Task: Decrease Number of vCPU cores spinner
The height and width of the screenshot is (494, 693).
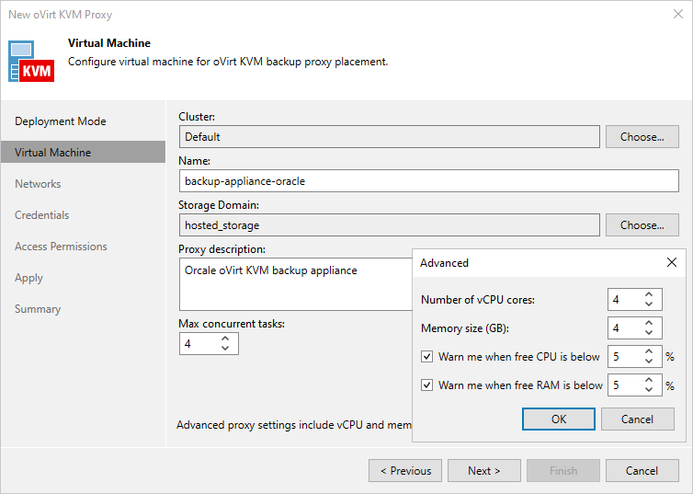Action: (649, 305)
